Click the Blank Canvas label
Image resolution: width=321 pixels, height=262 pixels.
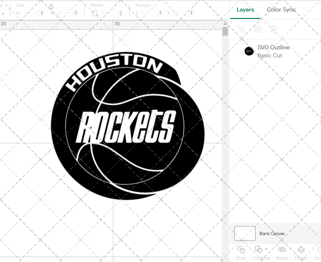(272, 233)
